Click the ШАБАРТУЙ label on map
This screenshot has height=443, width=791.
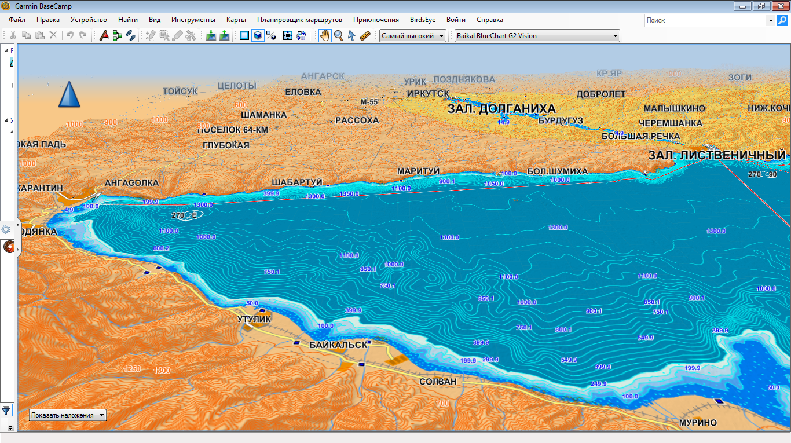[297, 182]
